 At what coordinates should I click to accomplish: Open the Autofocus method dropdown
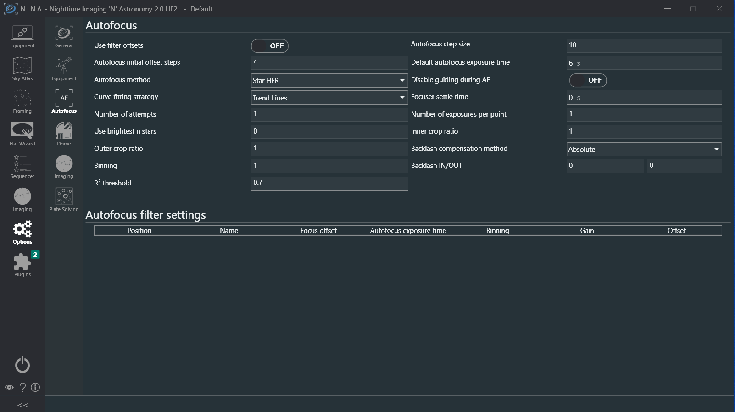pyautogui.click(x=329, y=80)
